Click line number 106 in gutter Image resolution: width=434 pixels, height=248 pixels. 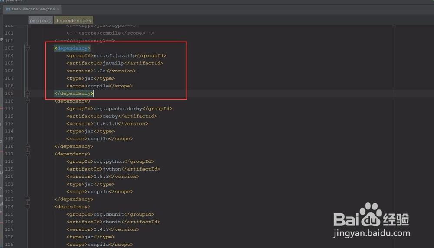[x=9, y=71]
